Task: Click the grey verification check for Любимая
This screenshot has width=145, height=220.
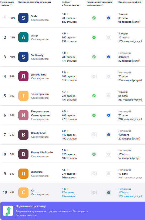Action: pyautogui.click(x=109, y=174)
